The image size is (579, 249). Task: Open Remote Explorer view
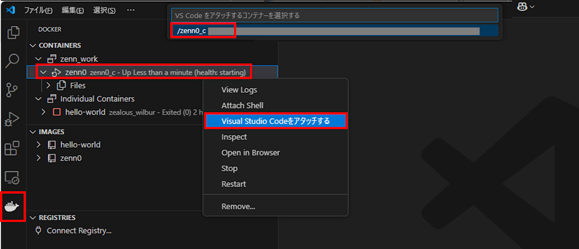tap(12, 178)
